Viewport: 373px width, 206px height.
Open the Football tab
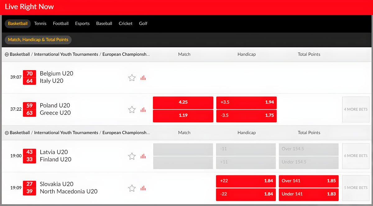coord(61,24)
